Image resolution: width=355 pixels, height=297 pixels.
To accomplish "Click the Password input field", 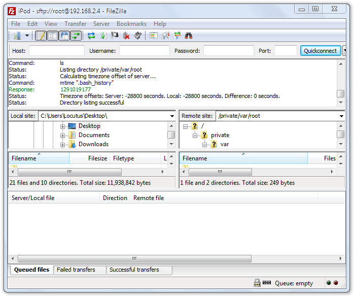I will [x=229, y=51].
